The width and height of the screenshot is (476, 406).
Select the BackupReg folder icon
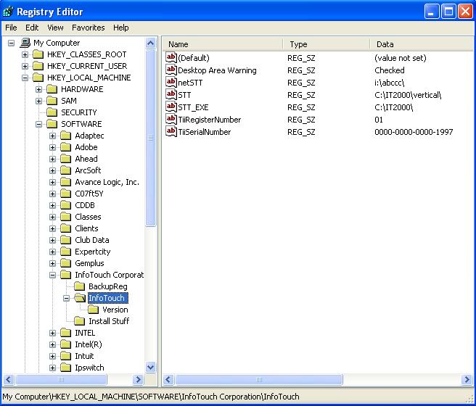click(x=80, y=286)
